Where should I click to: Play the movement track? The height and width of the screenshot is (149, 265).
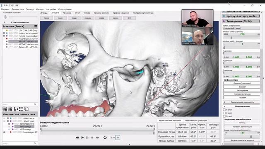pyautogui.click(x=82, y=137)
